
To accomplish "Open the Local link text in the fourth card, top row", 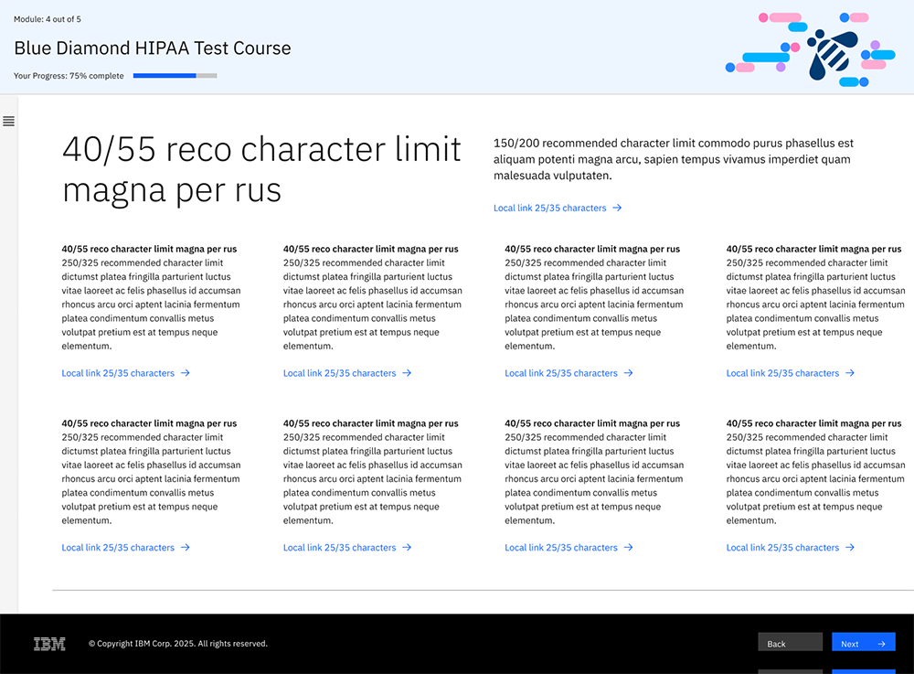I will (782, 373).
